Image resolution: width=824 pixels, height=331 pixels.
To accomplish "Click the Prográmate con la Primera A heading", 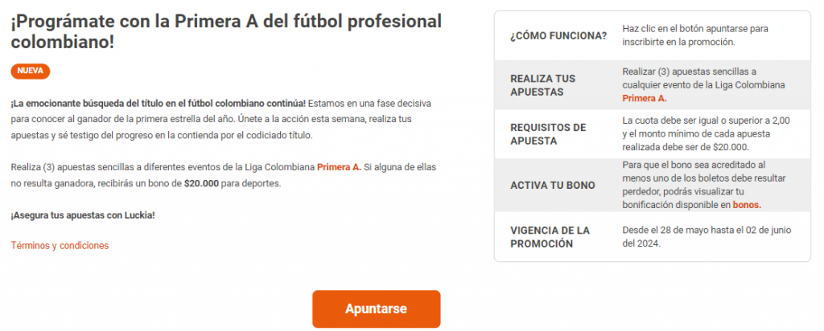I will pos(225,31).
